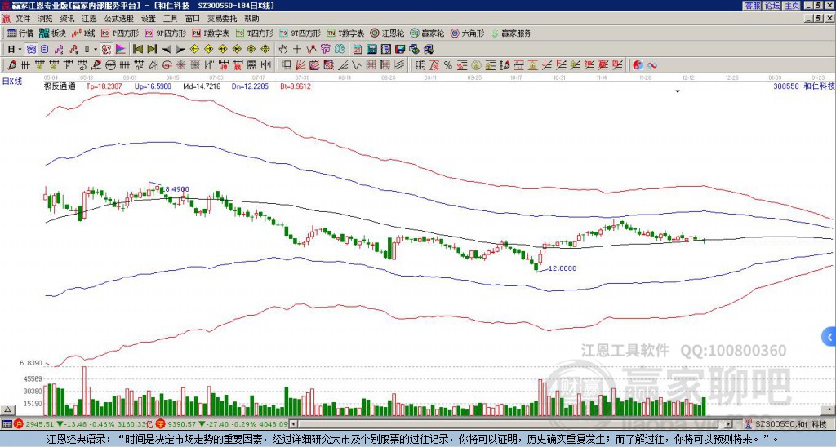
Task: Toggle the 权 adjusted price button
Action: click(106, 50)
